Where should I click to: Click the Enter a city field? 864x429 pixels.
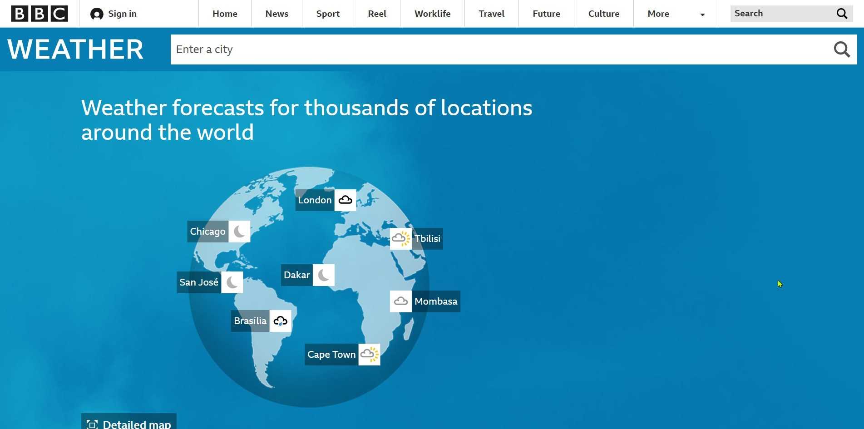[x=499, y=49]
